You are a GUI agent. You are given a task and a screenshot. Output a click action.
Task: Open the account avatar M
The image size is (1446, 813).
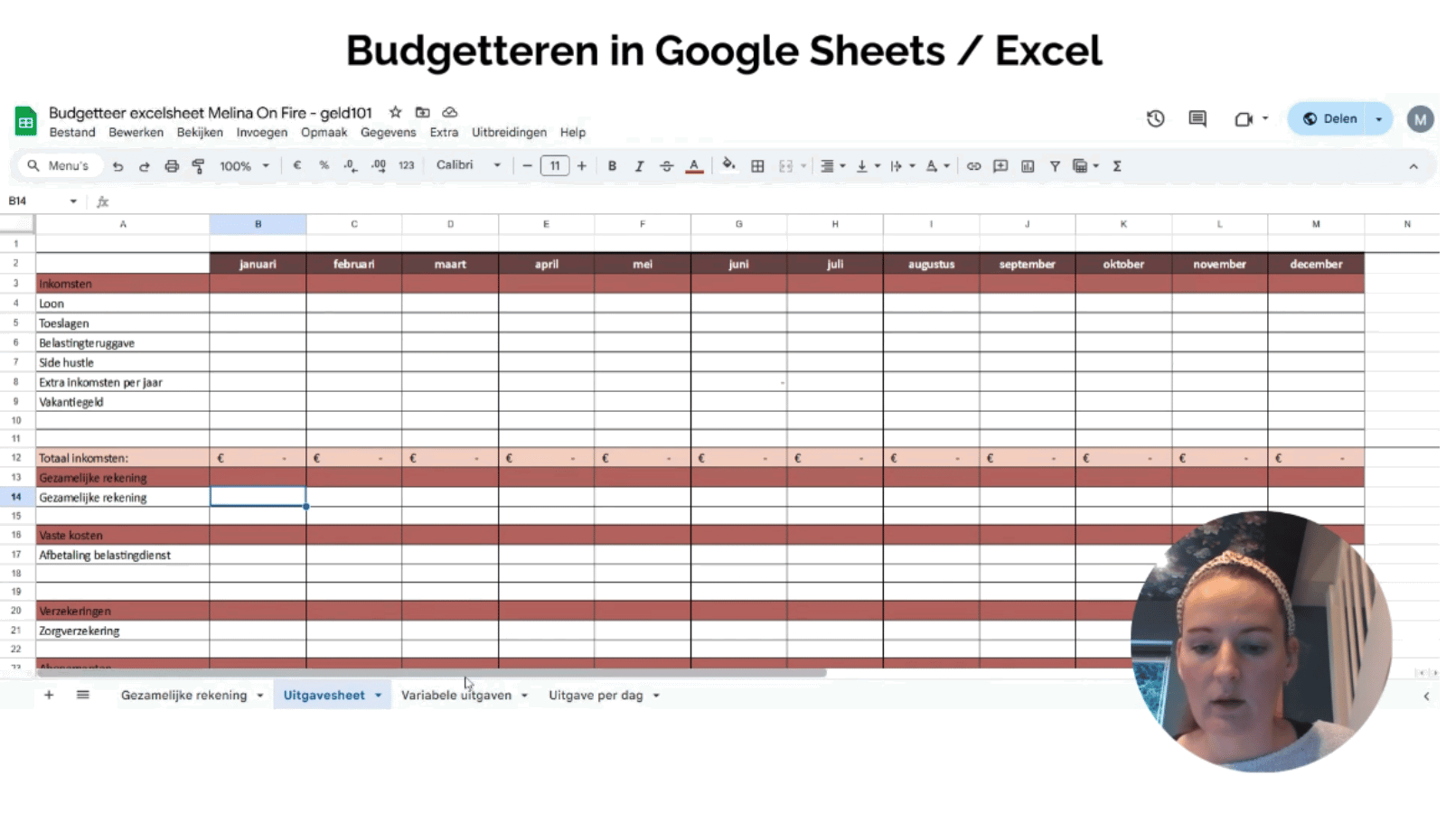(x=1420, y=118)
